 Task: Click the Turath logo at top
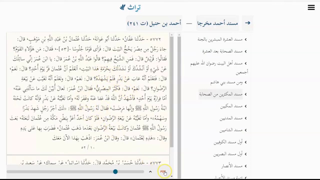(130, 7)
